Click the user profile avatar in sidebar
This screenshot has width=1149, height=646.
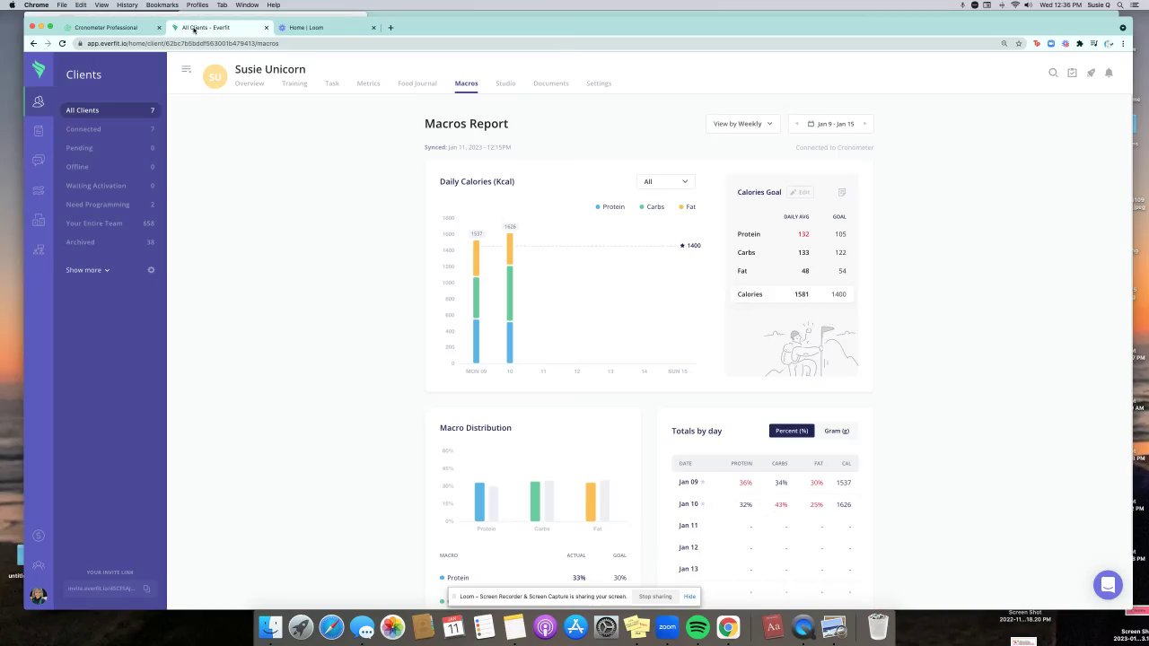[38, 596]
